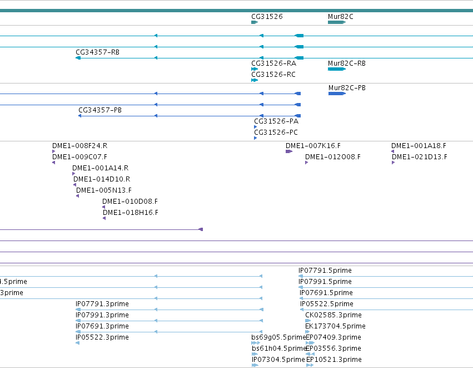Screen dimensions: 473x368
Task: Select the Mur82C gene label
Action: coord(340,16)
